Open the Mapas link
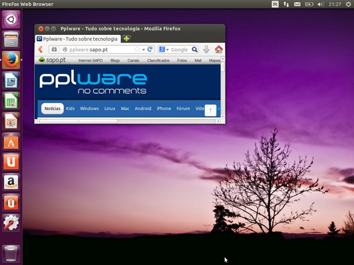354x265 pixels. [215, 60]
